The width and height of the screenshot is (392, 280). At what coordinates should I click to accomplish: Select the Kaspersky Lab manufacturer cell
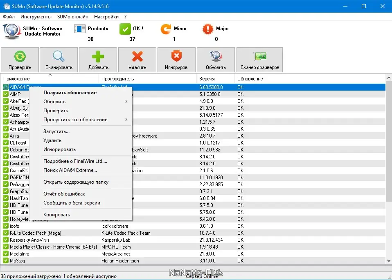116,240
